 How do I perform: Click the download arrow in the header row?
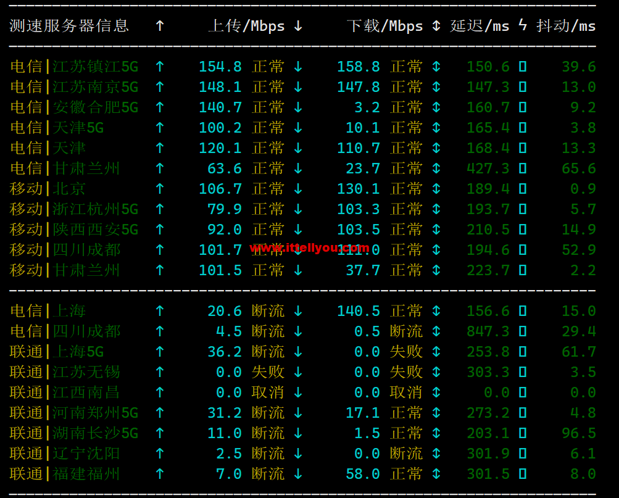tap(298, 26)
